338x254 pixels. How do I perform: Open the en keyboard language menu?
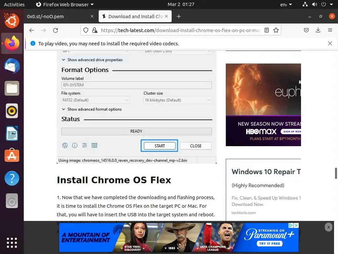point(286,4)
